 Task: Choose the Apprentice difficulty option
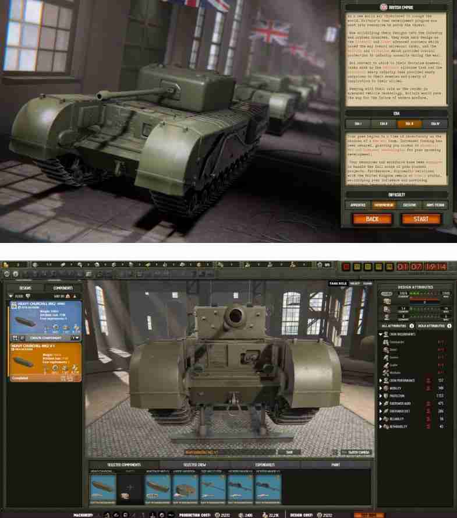[x=358, y=205]
